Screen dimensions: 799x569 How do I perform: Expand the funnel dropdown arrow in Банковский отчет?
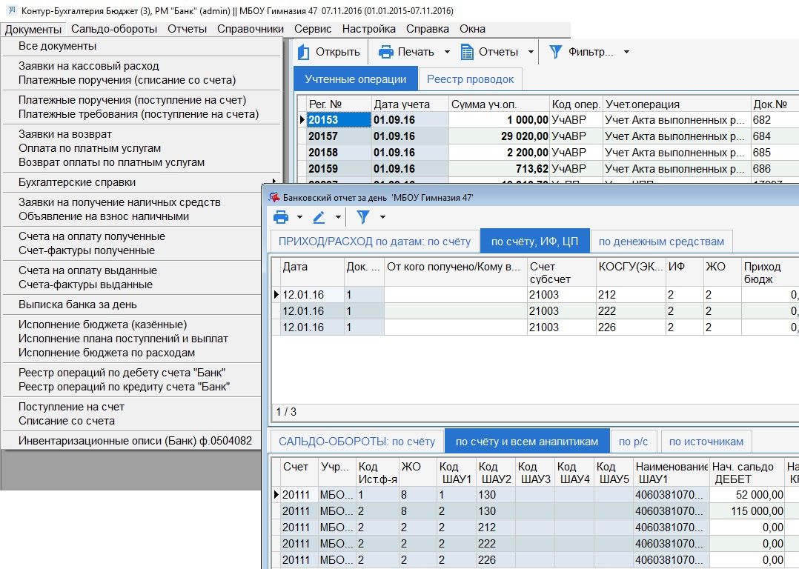(382, 218)
